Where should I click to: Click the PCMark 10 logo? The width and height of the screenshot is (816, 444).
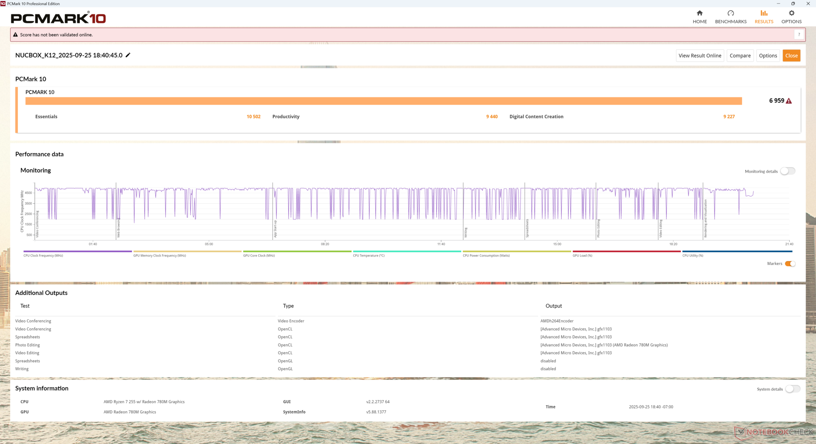pyautogui.click(x=58, y=18)
